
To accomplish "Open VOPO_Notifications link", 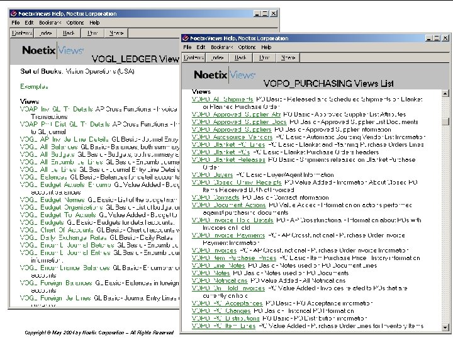I will pyautogui.click(x=220, y=280).
